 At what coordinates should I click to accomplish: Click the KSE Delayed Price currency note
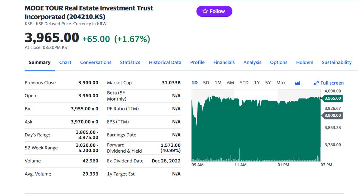coord(66,24)
